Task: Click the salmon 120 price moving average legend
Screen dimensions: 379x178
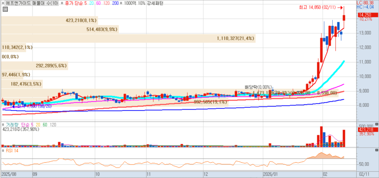Action: [107, 3]
